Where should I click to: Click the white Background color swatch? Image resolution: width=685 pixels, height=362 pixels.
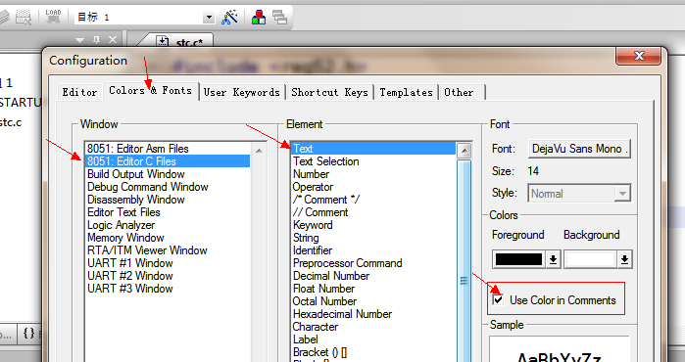[x=590, y=259]
